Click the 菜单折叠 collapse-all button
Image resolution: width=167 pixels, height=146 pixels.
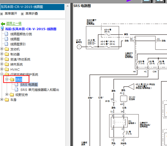pyautogui.click(x=29, y=14)
